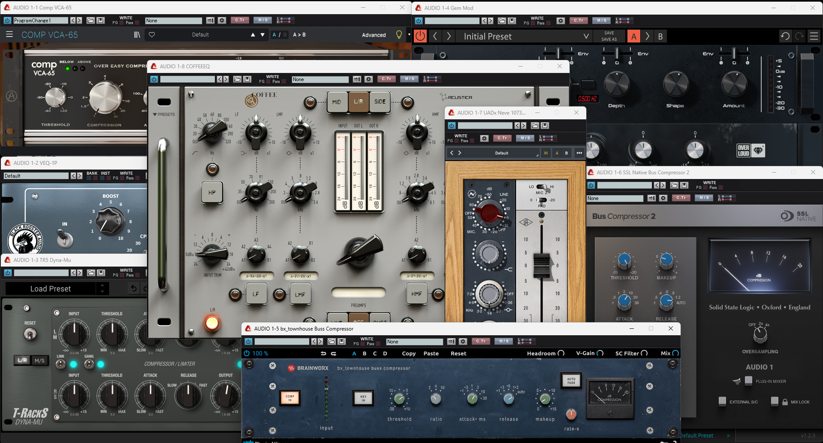Toggle HMF band button in COFFEEEQ
Image resolution: width=823 pixels, height=443 pixels.
(416, 294)
